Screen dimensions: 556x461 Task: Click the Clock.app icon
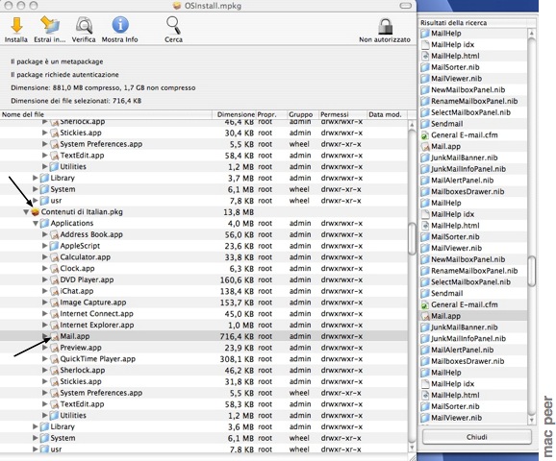[54, 268]
